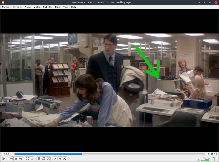Seek on the playback progress bar

pyautogui.click(x=109, y=154)
